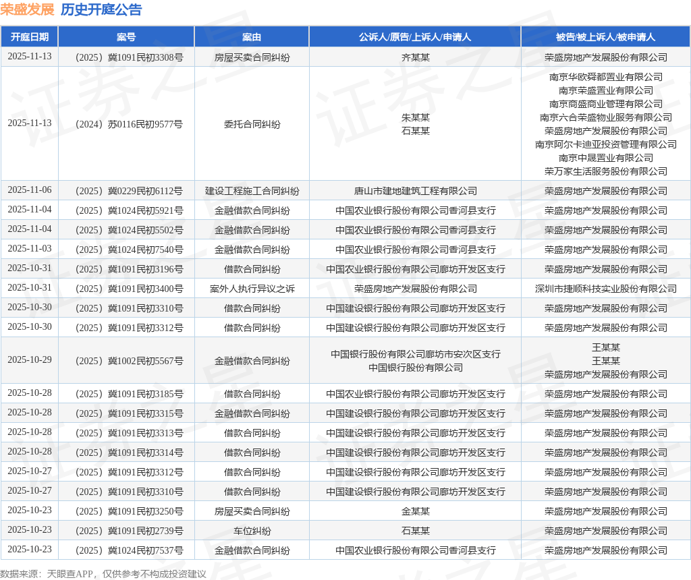Click plaintiff name 齐某某

(x=415, y=57)
